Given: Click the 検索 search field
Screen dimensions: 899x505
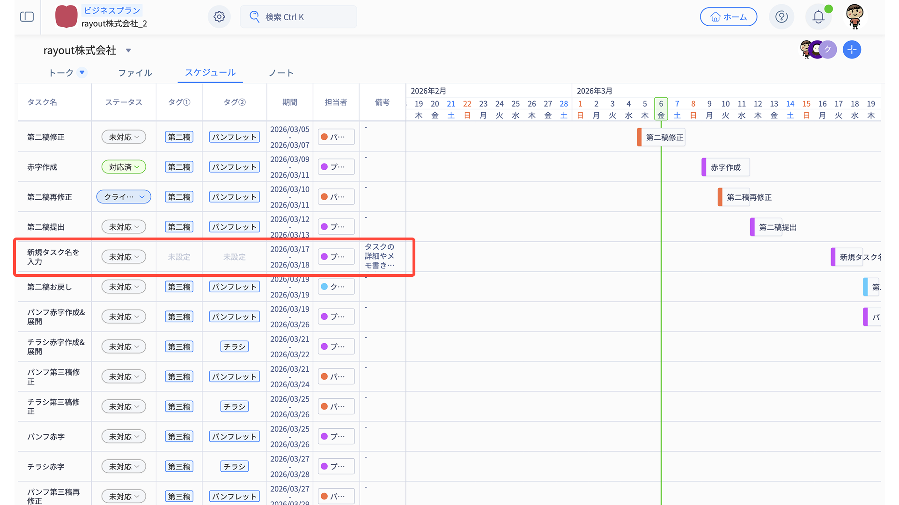Looking at the screenshot, I should (x=298, y=17).
